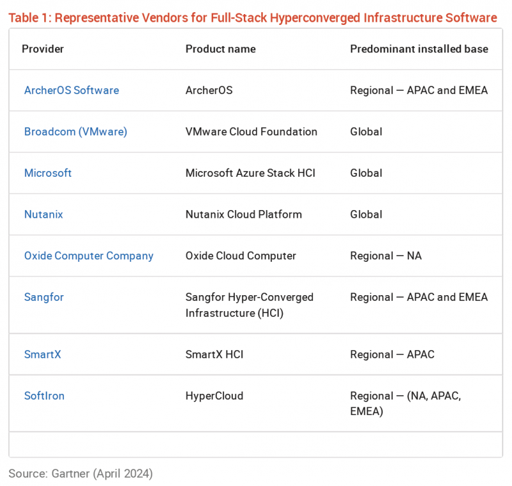Select the SmartX provider link
The image size is (512, 486).
pyautogui.click(x=42, y=354)
